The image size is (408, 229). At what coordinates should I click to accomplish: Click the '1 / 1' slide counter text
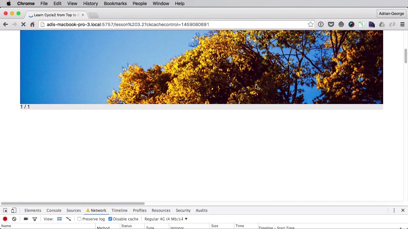click(x=25, y=107)
